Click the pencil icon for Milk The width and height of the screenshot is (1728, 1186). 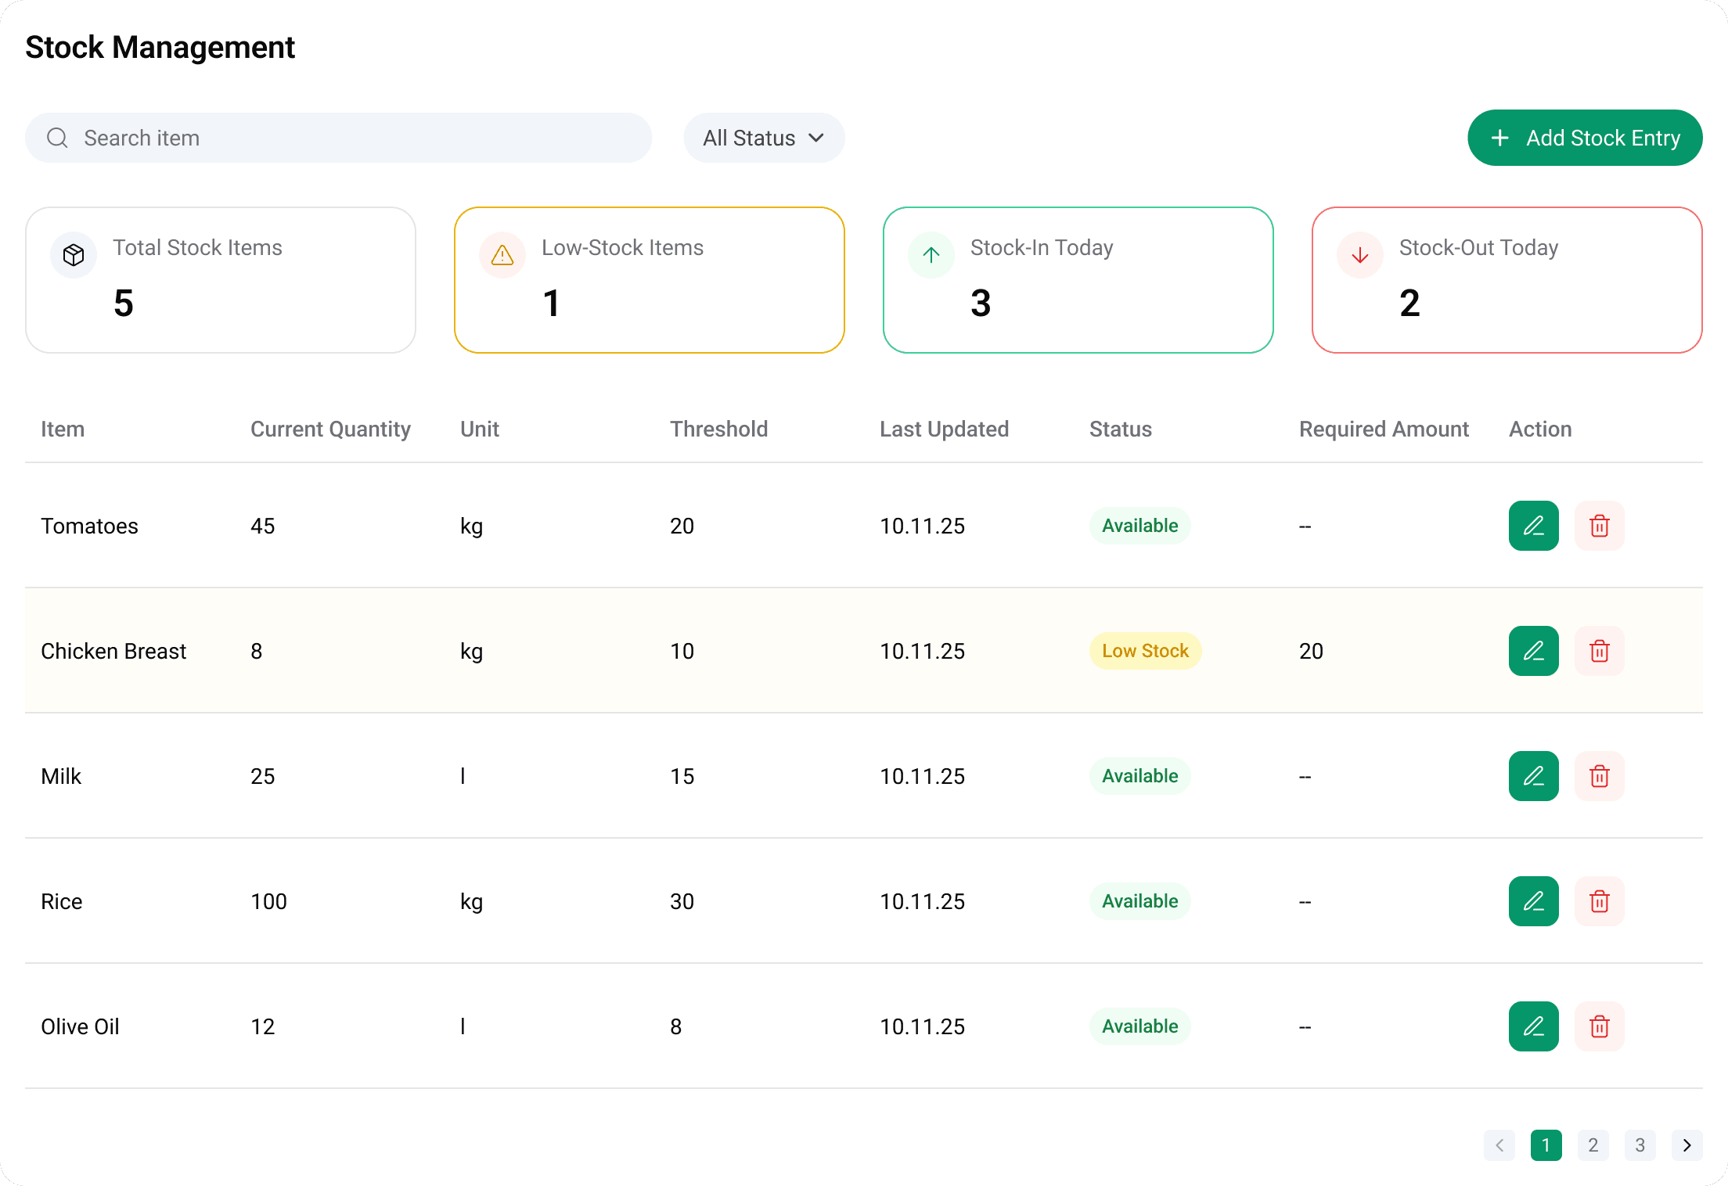click(x=1533, y=776)
